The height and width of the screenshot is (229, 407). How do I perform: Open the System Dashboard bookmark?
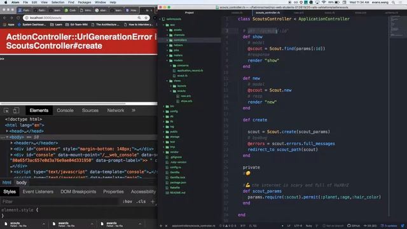point(32,24)
